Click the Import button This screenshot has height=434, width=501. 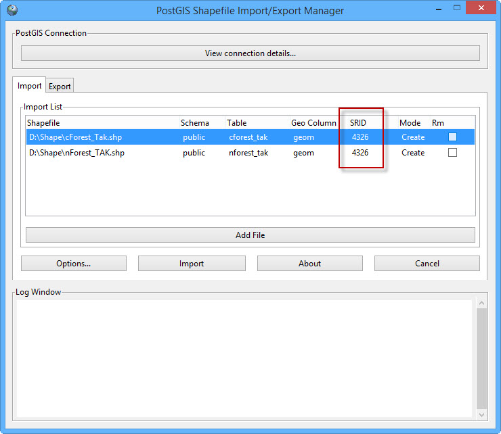click(192, 263)
